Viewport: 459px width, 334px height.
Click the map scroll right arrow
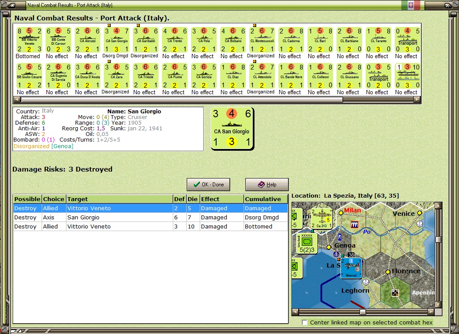click(432, 312)
